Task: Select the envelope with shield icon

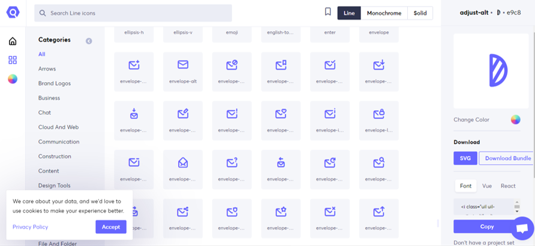Action: coord(232,218)
